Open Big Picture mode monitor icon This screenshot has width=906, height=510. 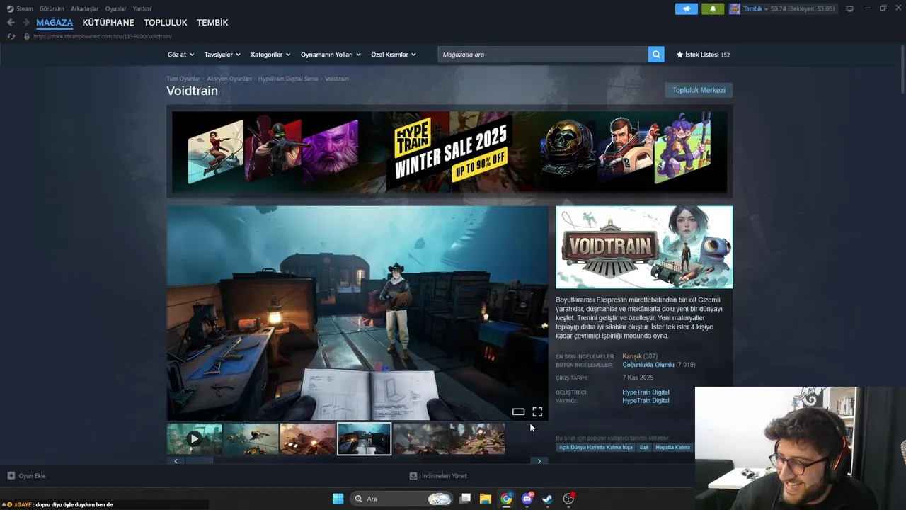pyautogui.click(x=849, y=8)
